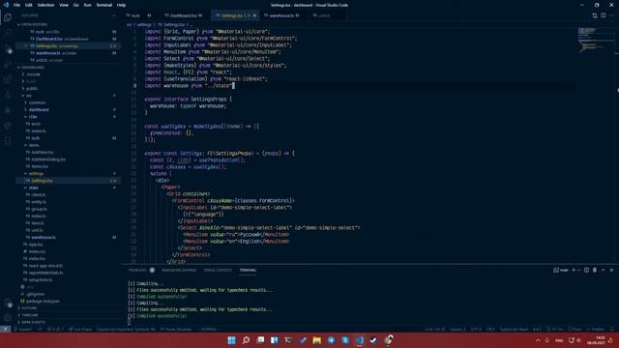Open the File menu
Screen dimensions: 619x348
coord(16,5)
